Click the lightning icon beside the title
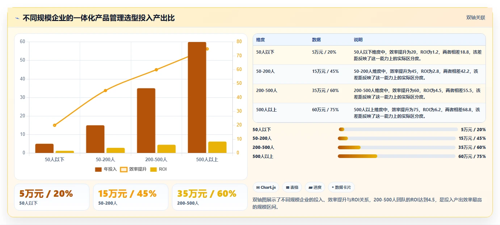Image resolution: width=500 pixels, height=225 pixels. coord(17,18)
